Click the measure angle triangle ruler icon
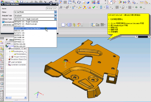 pos(146,2)
